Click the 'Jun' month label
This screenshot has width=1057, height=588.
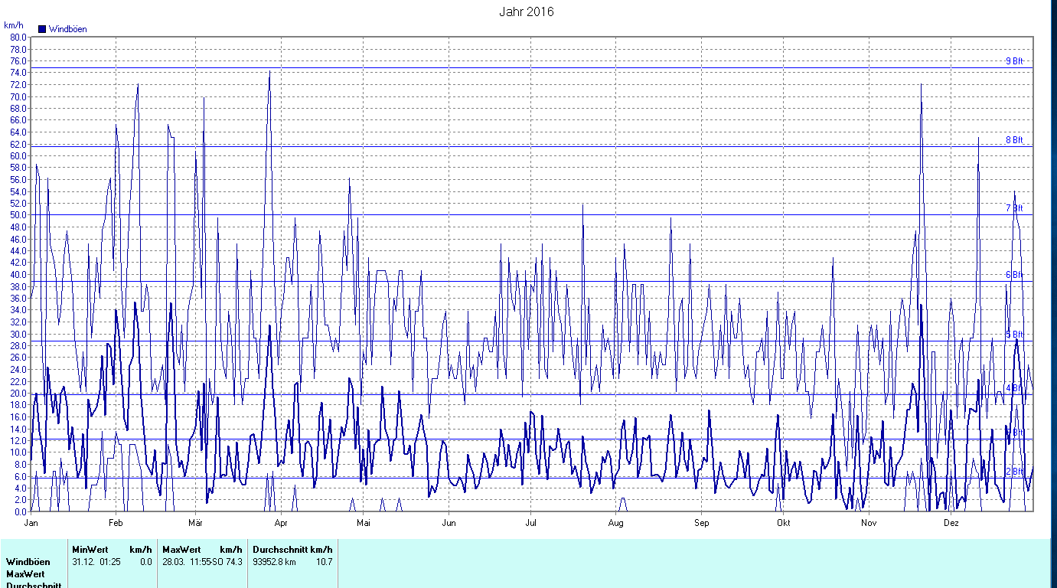449,523
